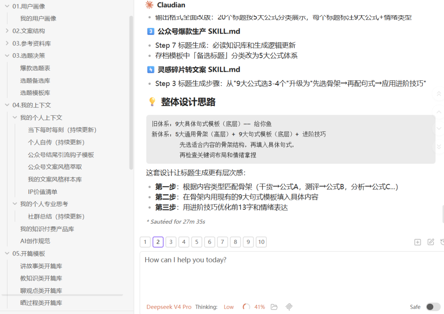Click the 'Sautéed for 27m 35s' status text

click(176, 222)
